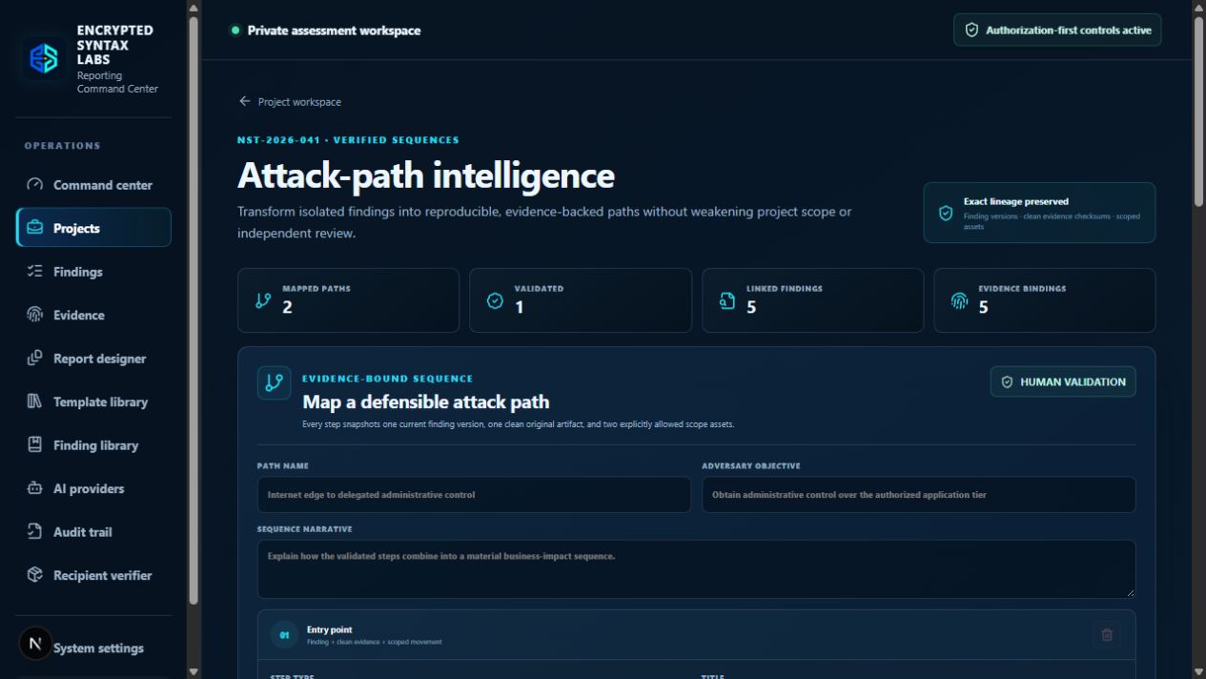Image resolution: width=1206 pixels, height=679 pixels.
Task: Click the Evidence bindings fingerprint icon
Action: pos(959,300)
